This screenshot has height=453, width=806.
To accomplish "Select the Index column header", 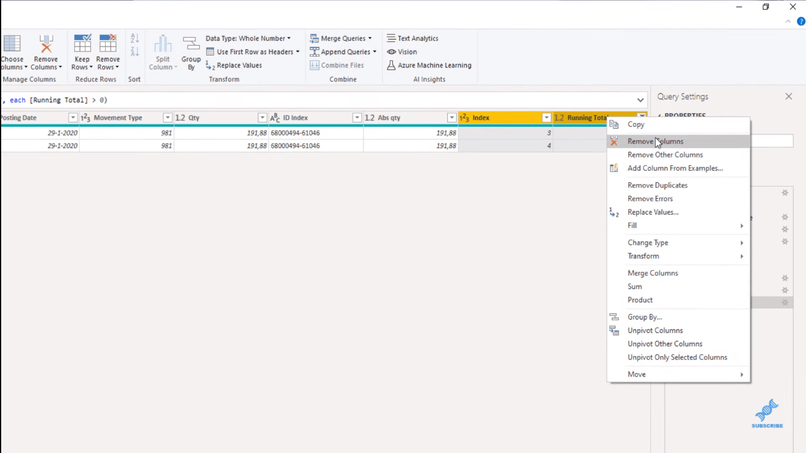I will (x=505, y=118).
